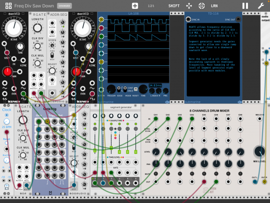
Task: Toggle the Clock module run button
Action: [x=6, y=115]
